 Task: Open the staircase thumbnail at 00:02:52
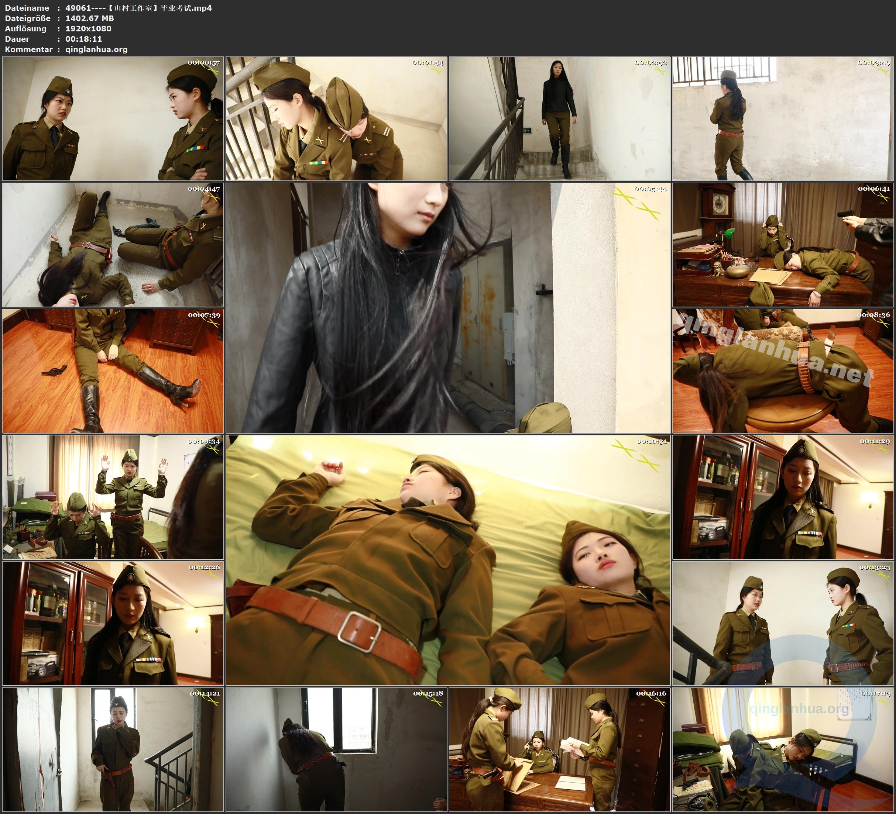click(559, 118)
